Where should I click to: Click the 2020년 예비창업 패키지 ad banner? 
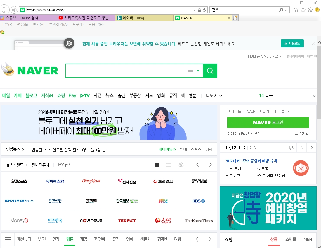[268, 208]
